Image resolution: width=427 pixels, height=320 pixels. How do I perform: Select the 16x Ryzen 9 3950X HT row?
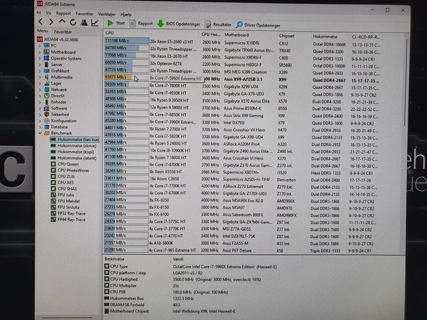(242, 101)
